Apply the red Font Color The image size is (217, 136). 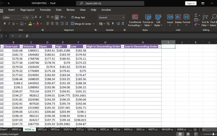pyautogui.click(x=38, y=24)
